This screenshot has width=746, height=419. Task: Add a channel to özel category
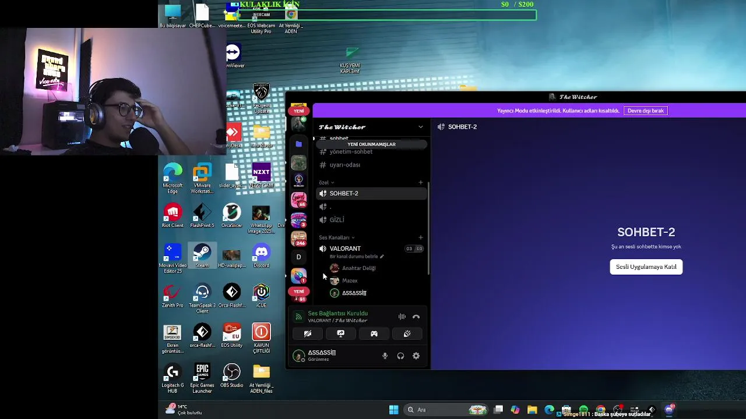(421, 183)
